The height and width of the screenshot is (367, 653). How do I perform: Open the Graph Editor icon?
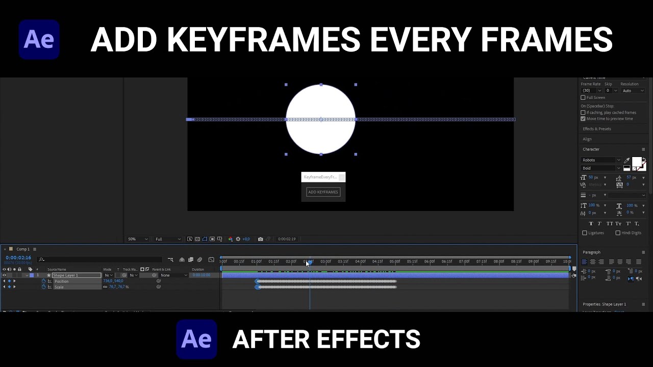pos(211,260)
